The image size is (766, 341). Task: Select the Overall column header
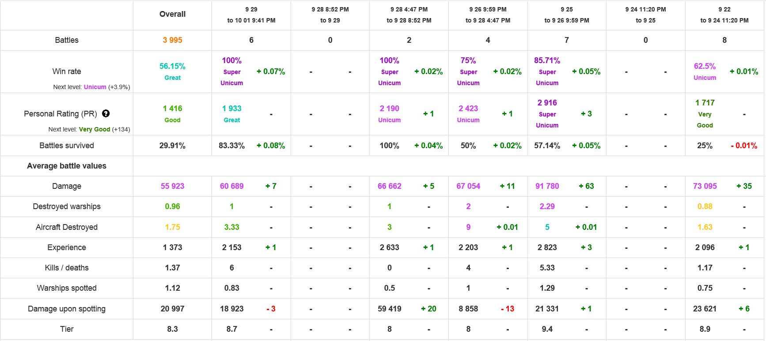pos(172,14)
